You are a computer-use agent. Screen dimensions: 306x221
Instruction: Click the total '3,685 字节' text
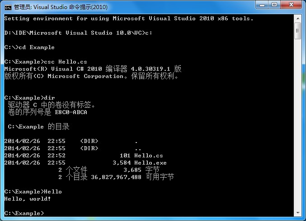[141, 170]
